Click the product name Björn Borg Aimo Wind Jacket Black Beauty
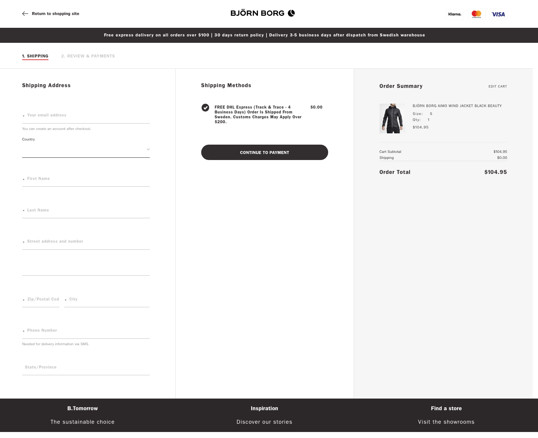The height and width of the screenshot is (438, 538). click(x=457, y=106)
